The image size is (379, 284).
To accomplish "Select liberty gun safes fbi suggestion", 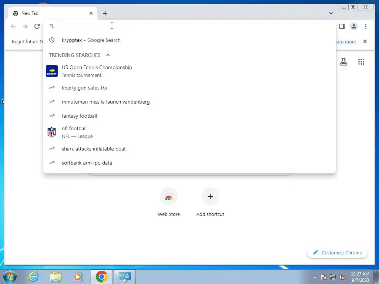I will click(x=189, y=88).
